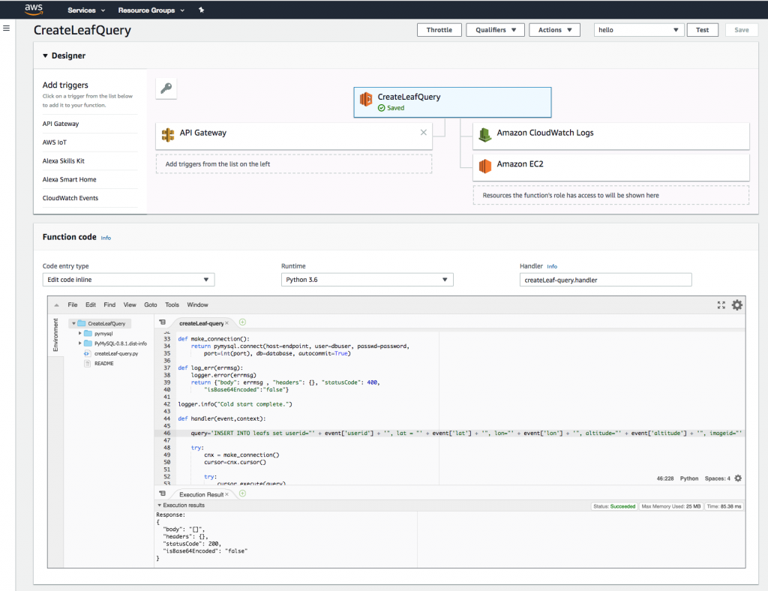This screenshot has width=768, height=591.
Task: Open the hello test event dropdown
Action: pyautogui.click(x=639, y=30)
